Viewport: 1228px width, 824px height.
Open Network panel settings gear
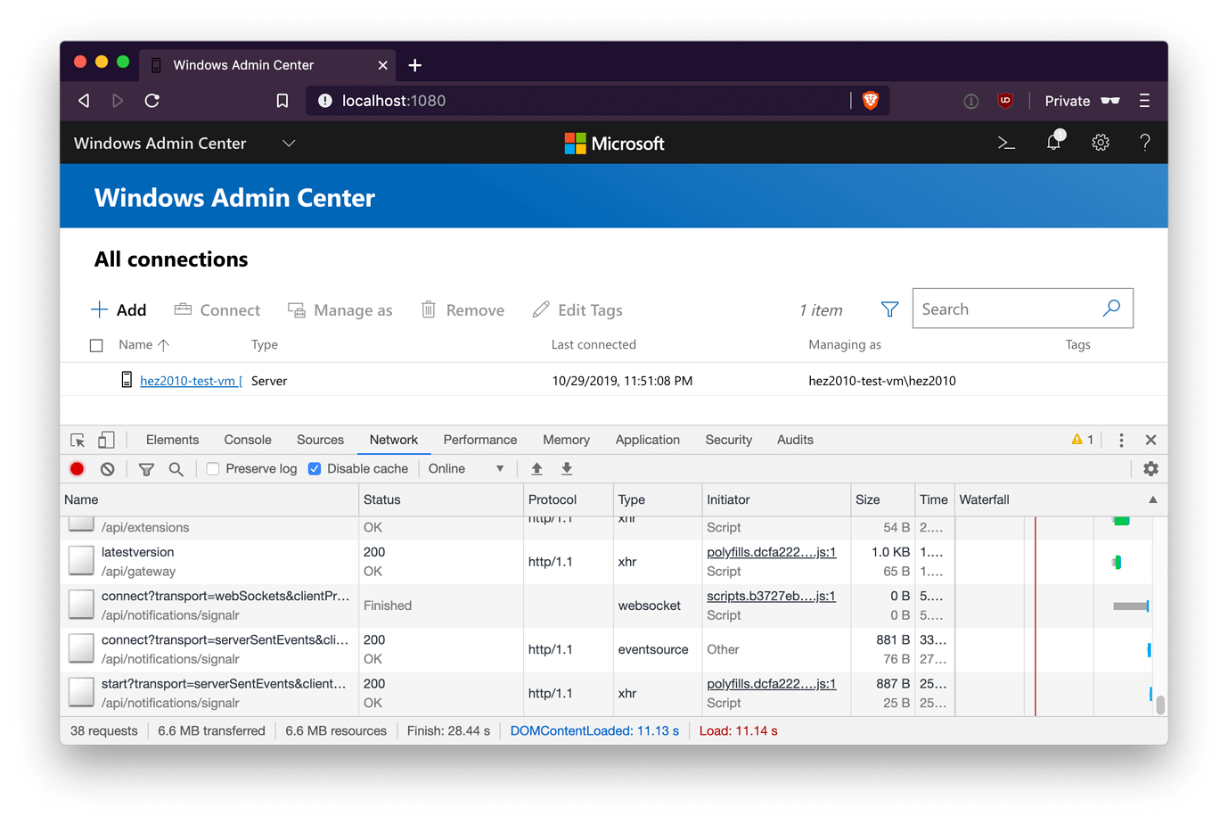tap(1150, 469)
